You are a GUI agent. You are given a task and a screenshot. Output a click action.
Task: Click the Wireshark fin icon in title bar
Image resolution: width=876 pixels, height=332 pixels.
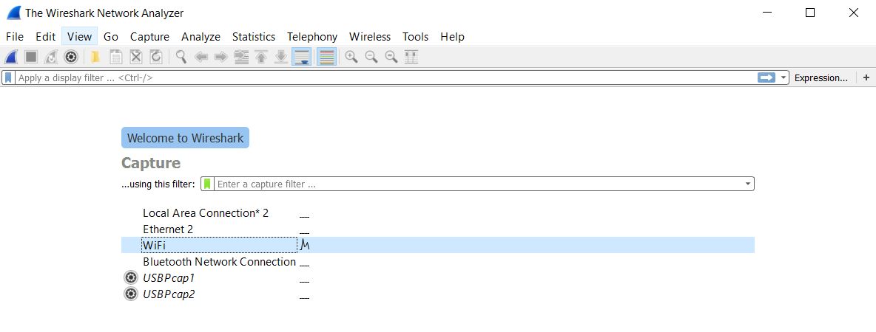click(x=14, y=13)
